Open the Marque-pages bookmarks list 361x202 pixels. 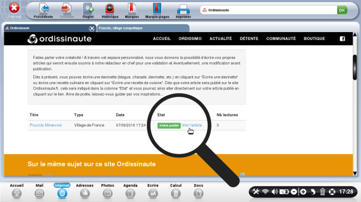coord(157,9)
